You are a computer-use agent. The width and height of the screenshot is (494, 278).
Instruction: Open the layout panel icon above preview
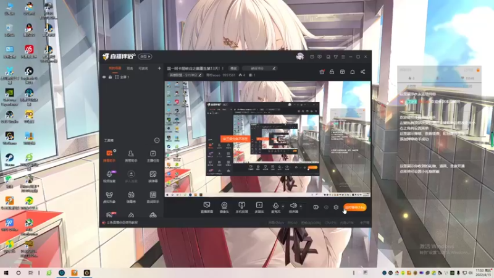click(x=342, y=72)
